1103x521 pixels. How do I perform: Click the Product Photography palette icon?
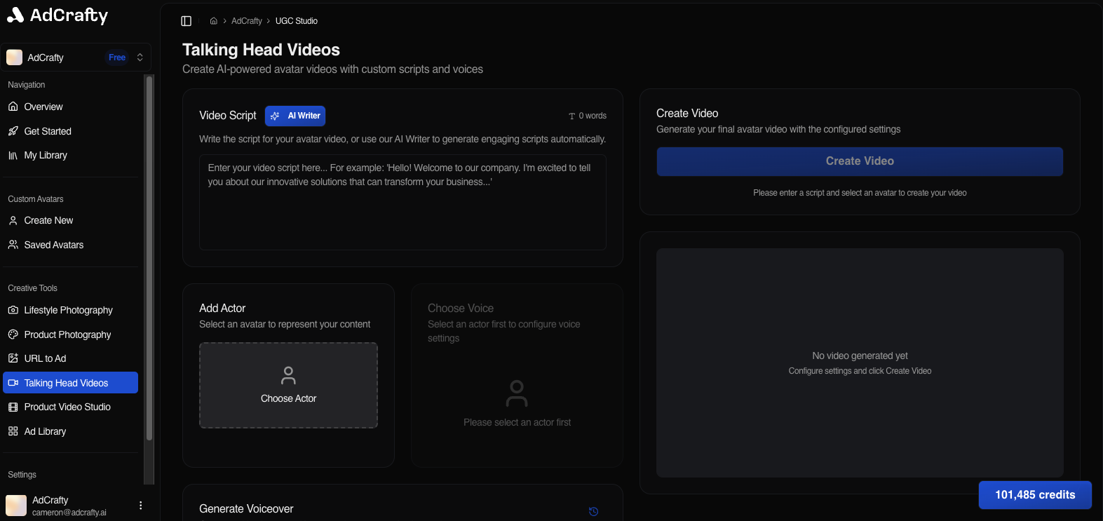tap(13, 334)
